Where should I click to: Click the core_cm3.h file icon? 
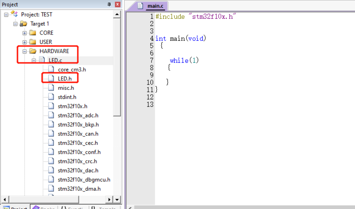pyautogui.click(x=51, y=69)
